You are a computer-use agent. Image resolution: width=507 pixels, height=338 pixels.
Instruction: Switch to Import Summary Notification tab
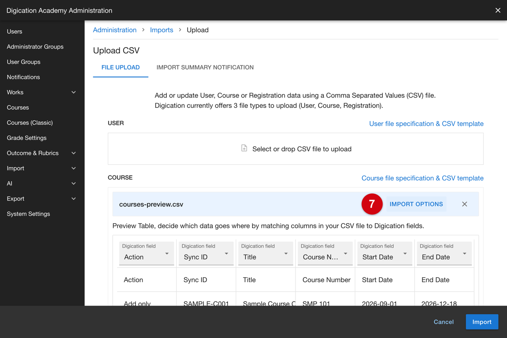coord(205,67)
